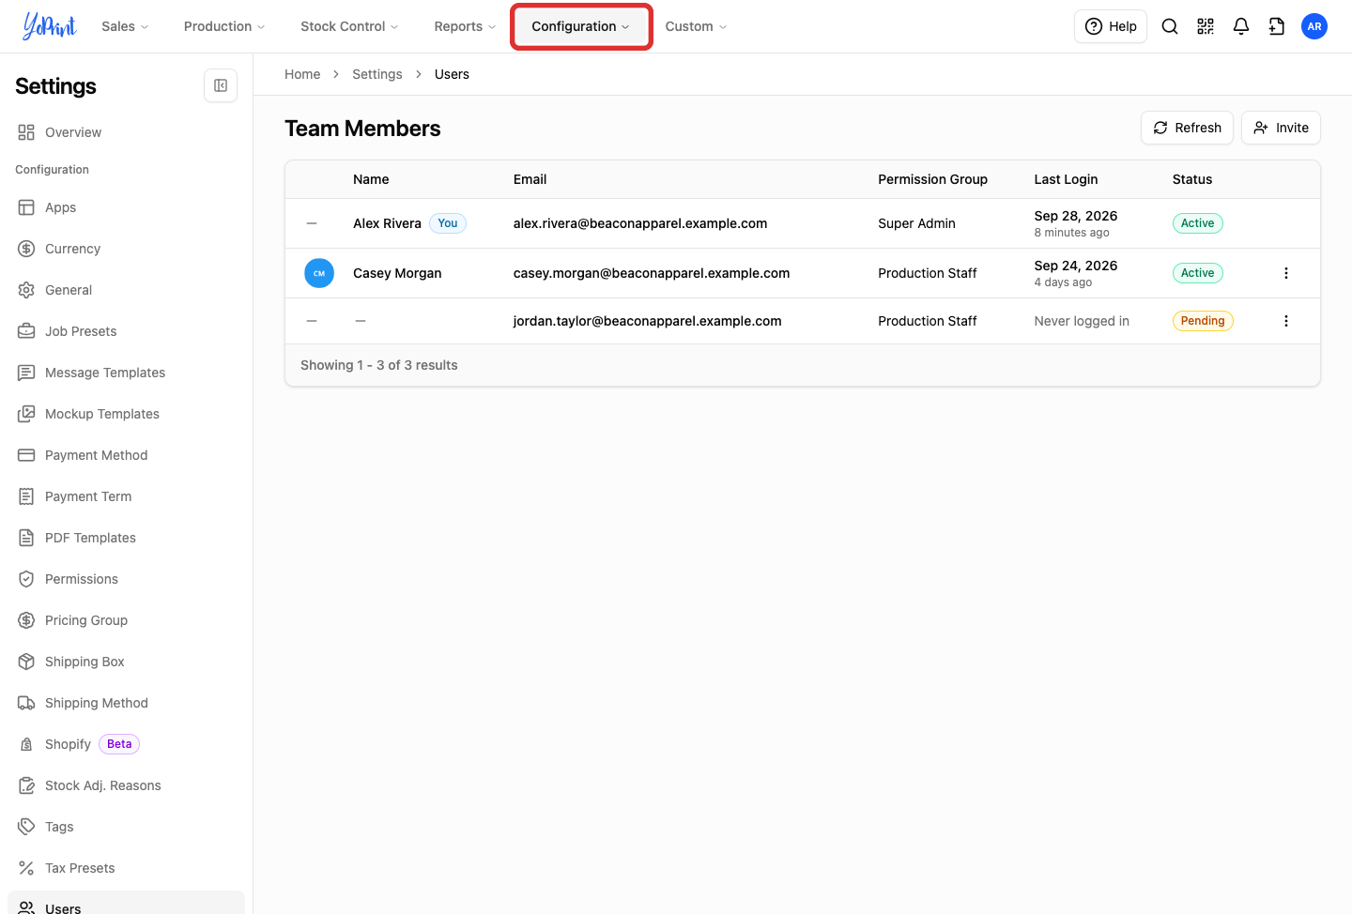Click the Apps sidebar icon

coord(26,207)
